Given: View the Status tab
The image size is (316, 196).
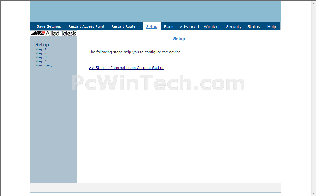Looking at the screenshot, I should 254,27.
